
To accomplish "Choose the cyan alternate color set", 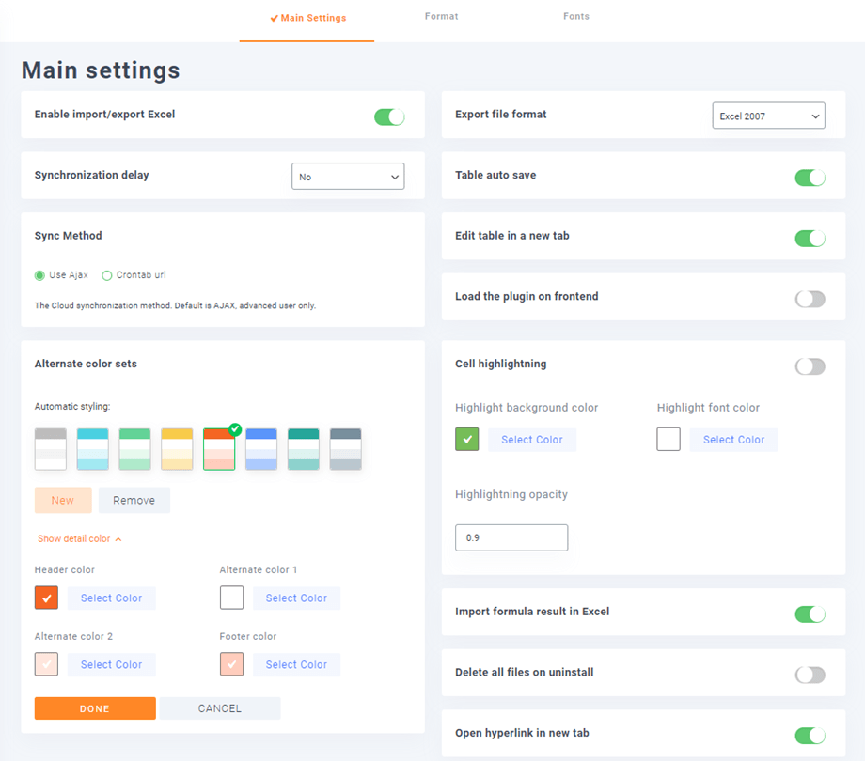I will 93,449.
